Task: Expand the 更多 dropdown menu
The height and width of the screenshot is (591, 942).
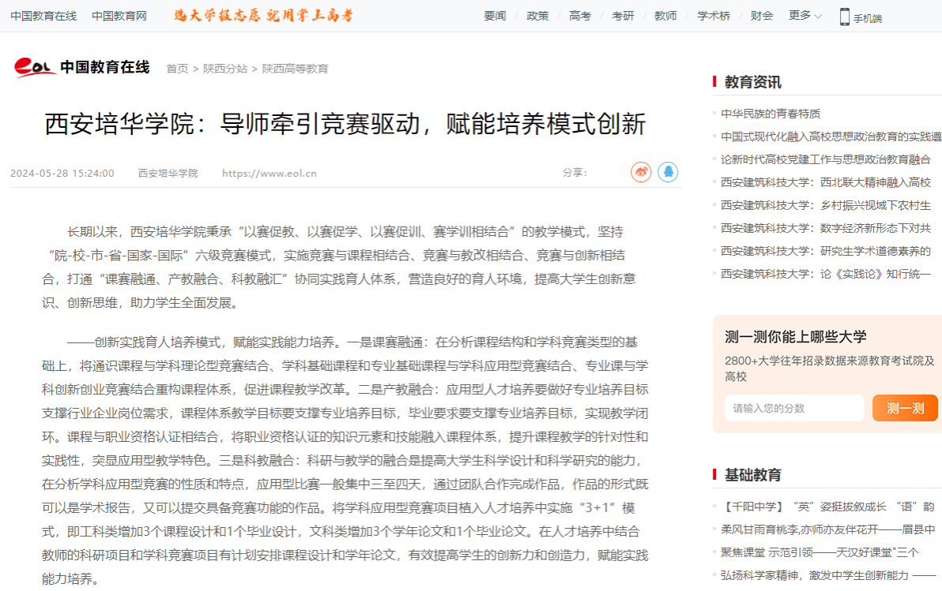Action: click(x=804, y=16)
